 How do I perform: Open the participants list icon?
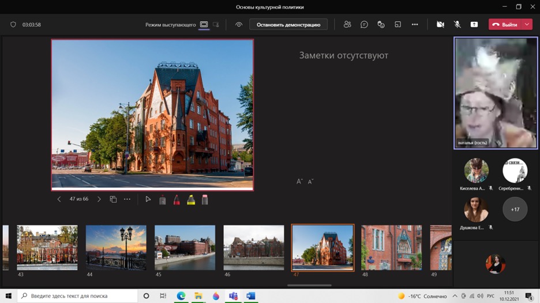347,25
